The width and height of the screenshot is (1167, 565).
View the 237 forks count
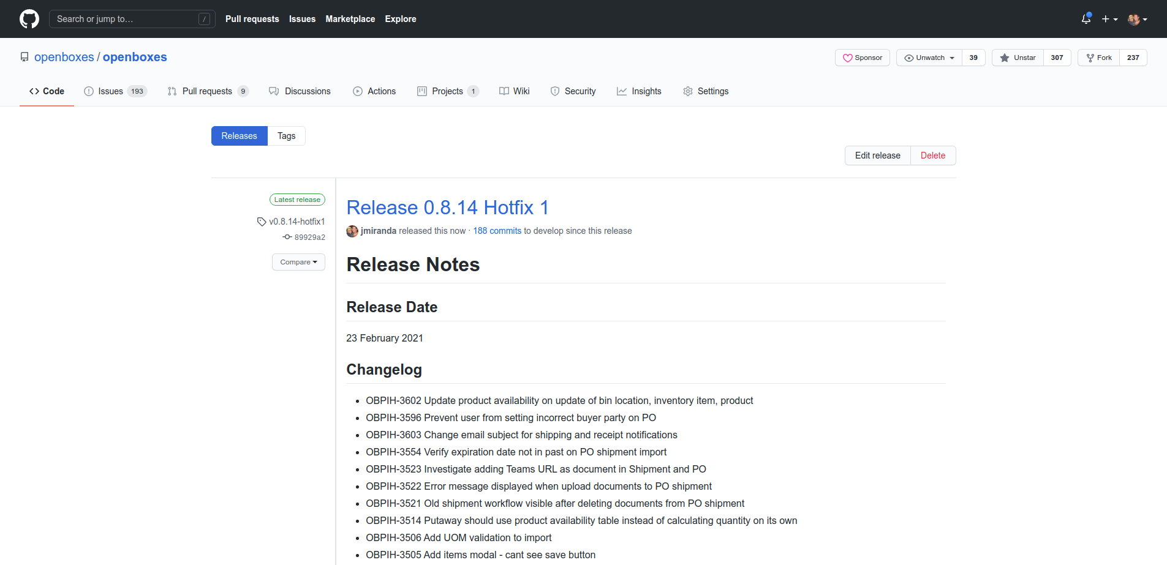[x=1133, y=58]
